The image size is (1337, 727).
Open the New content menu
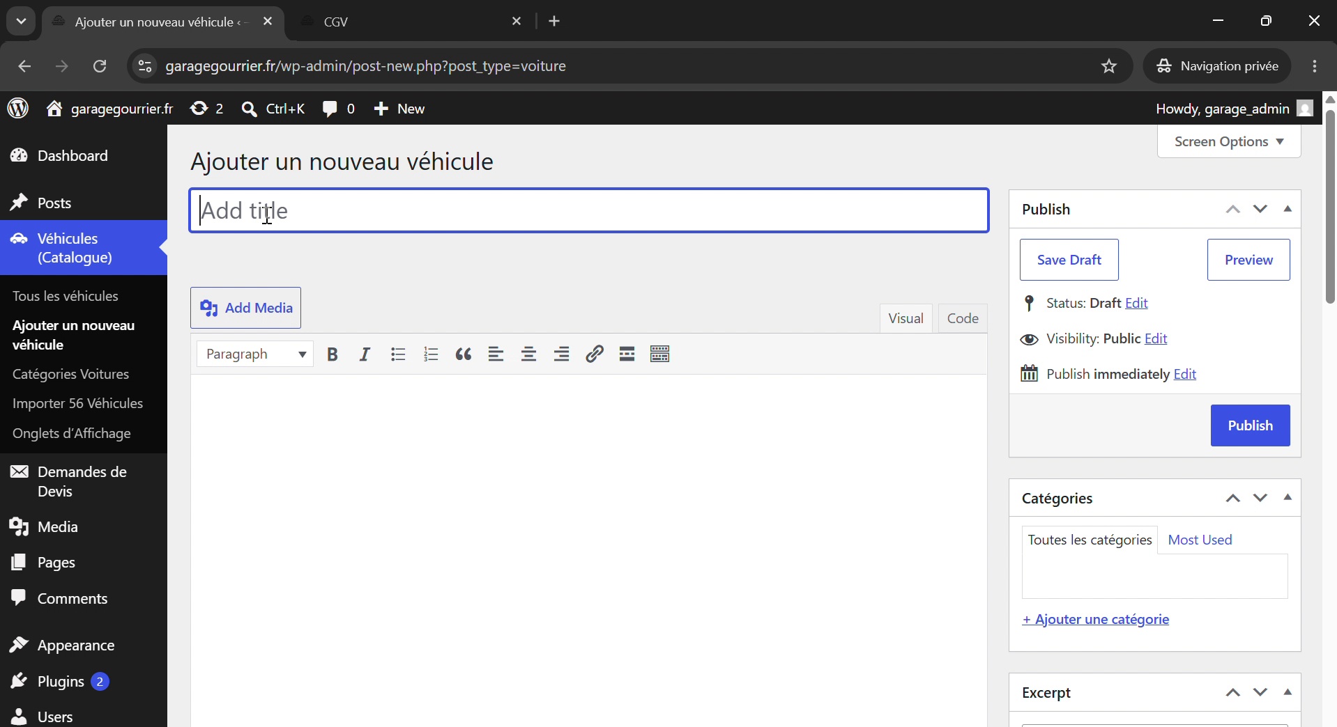click(x=399, y=109)
